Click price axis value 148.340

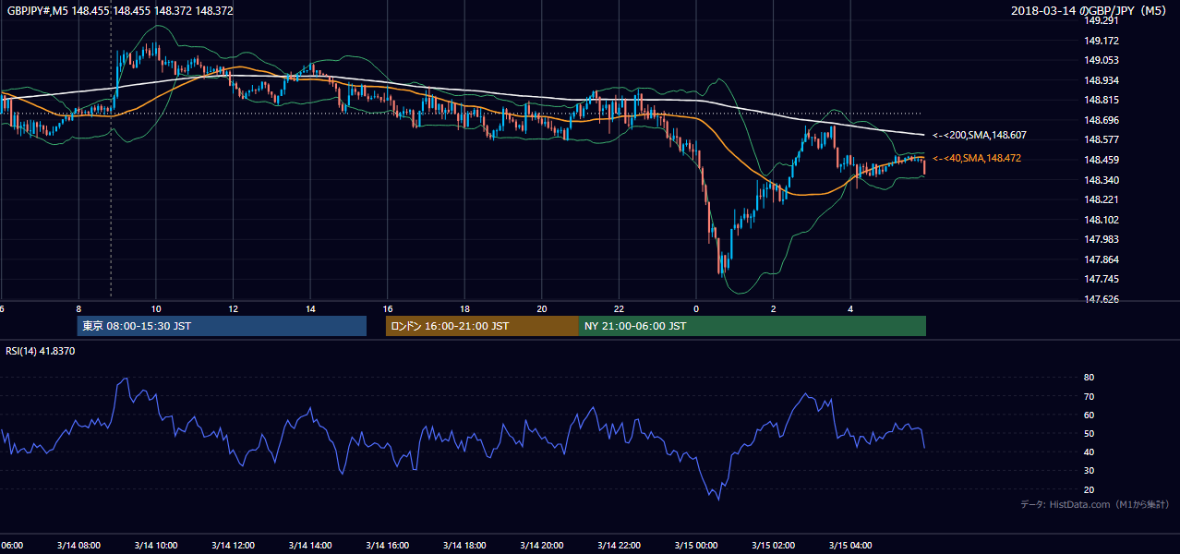coord(1101,180)
